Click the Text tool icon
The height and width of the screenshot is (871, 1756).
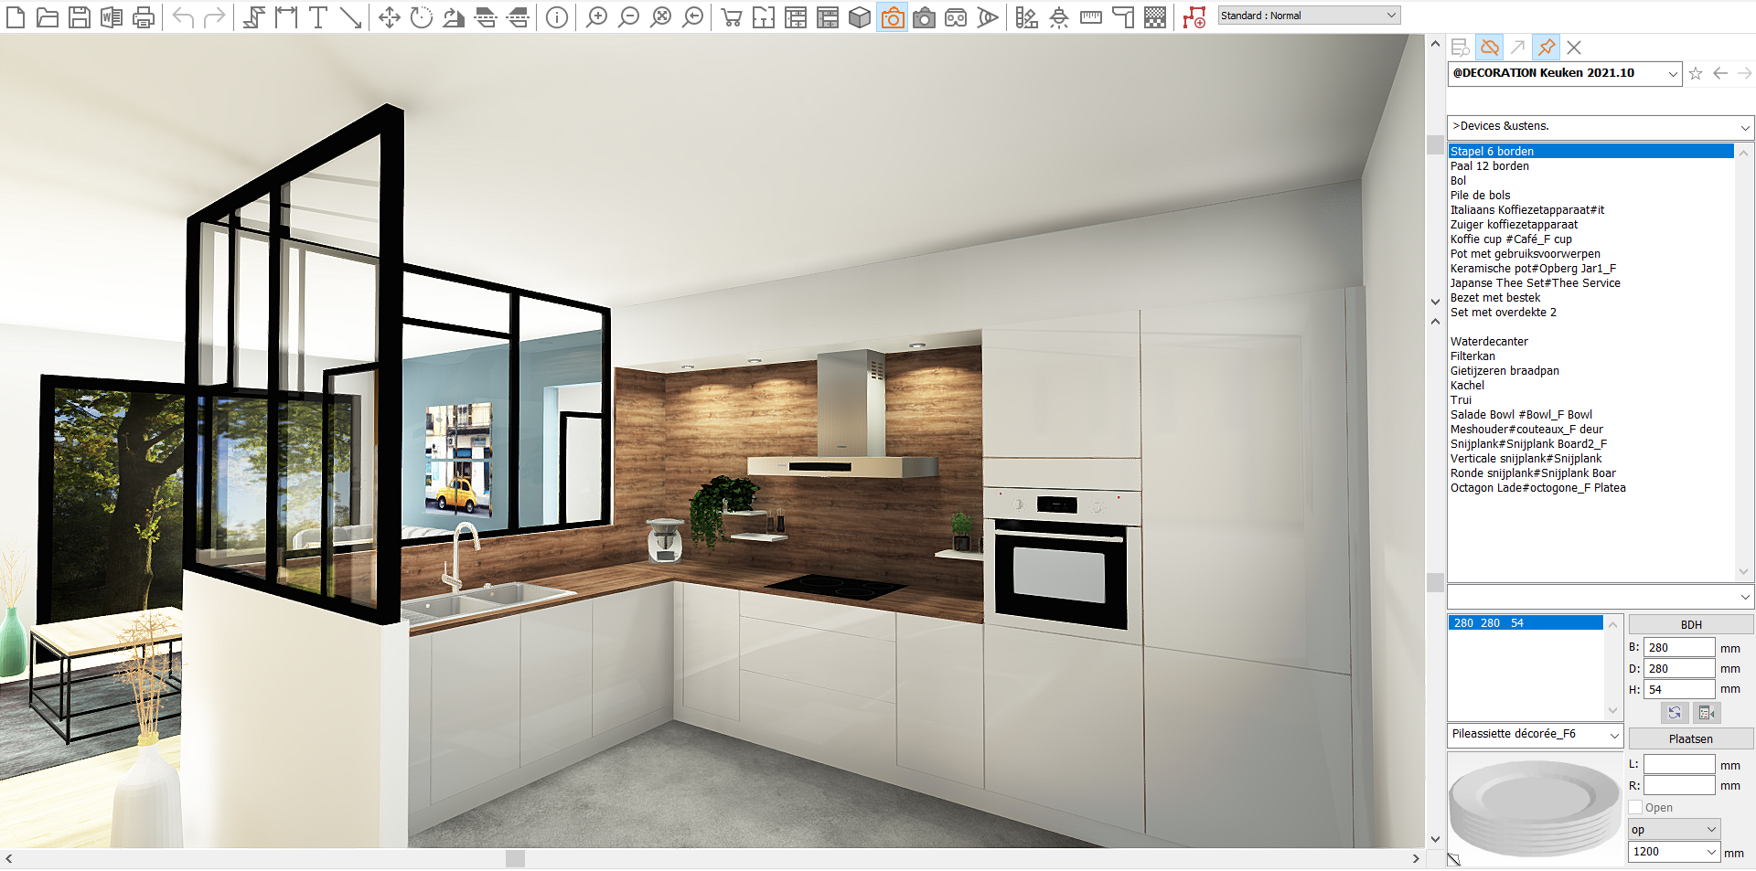pyautogui.click(x=318, y=17)
